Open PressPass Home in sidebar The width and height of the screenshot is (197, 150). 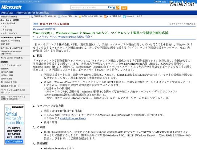click(x=9, y=17)
